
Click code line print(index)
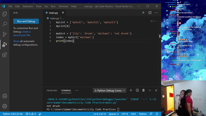pyautogui.click(x=65, y=41)
